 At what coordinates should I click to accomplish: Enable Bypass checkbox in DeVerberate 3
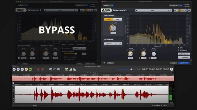tap(184, 7)
